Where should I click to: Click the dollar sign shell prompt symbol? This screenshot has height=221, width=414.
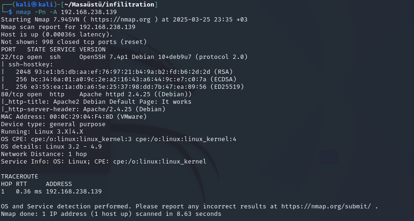[10, 12]
